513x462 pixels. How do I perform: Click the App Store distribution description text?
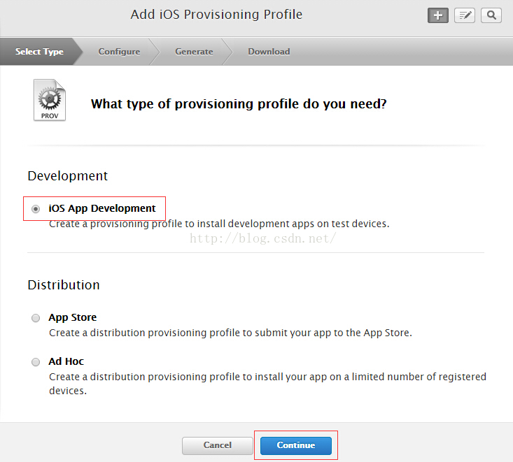(230, 333)
